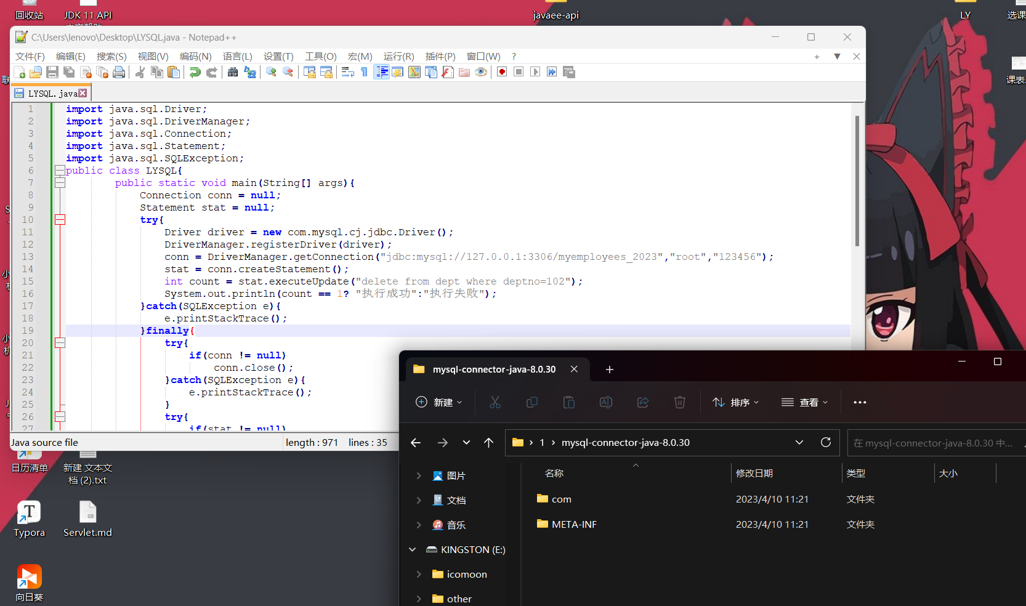Screen dimensions: 1026x606
Task: Open the 排序 sort dropdown
Action: tap(736, 402)
